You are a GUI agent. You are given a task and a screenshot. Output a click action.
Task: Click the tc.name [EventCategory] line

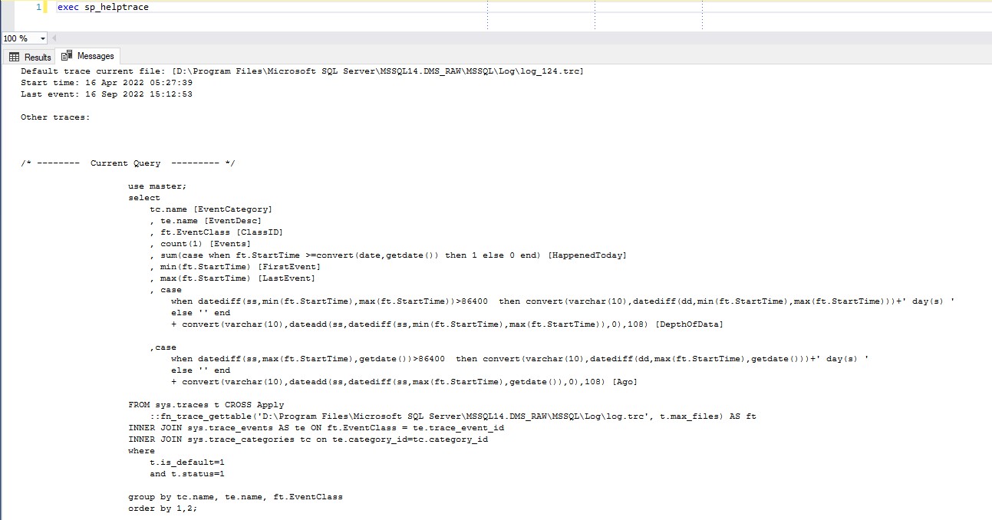pyautogui.click(x=211, y=209)
